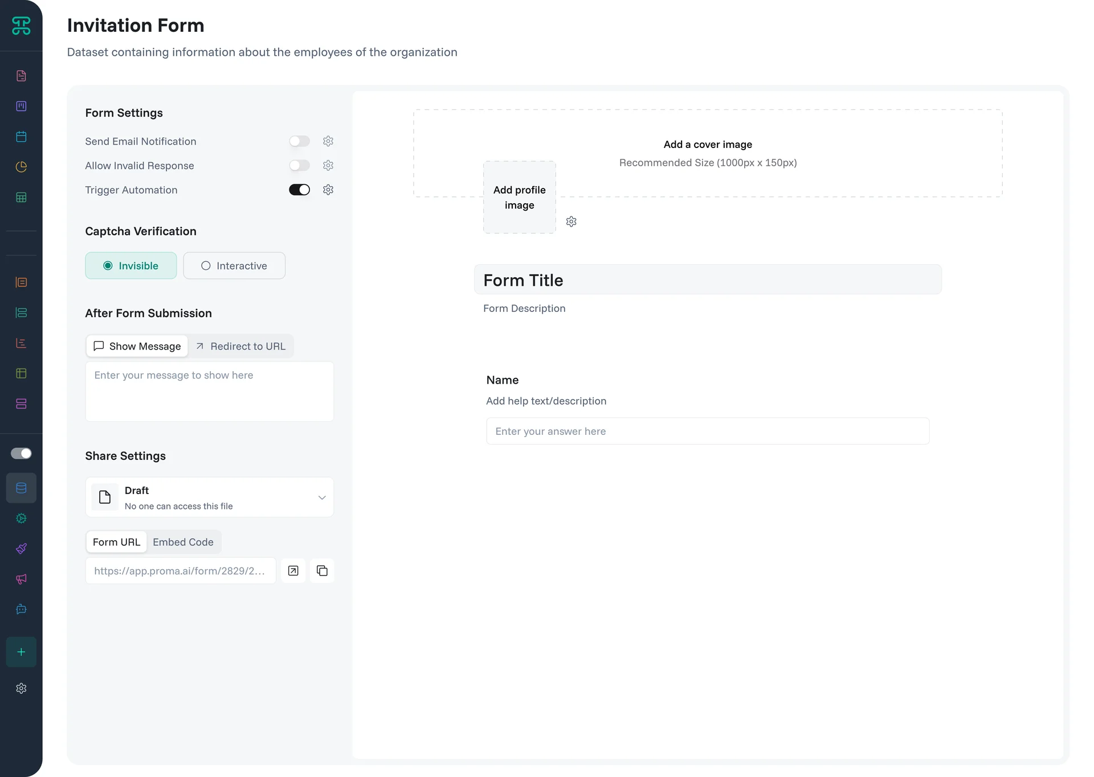Image resolution: width=1094 pixels, height=777 pixels.
Task: Open Trigger Automation settings gear
Action: [328, 190]
